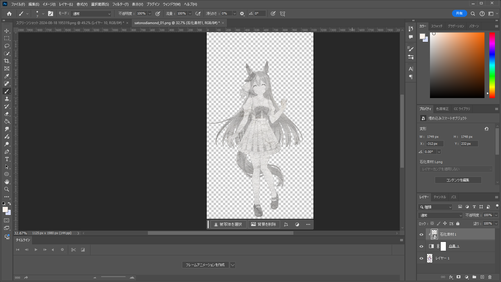Viewport: 501px width, 282px height.
Task: Hide the レイヤー 1 layer
Action: tap(422, 258)
